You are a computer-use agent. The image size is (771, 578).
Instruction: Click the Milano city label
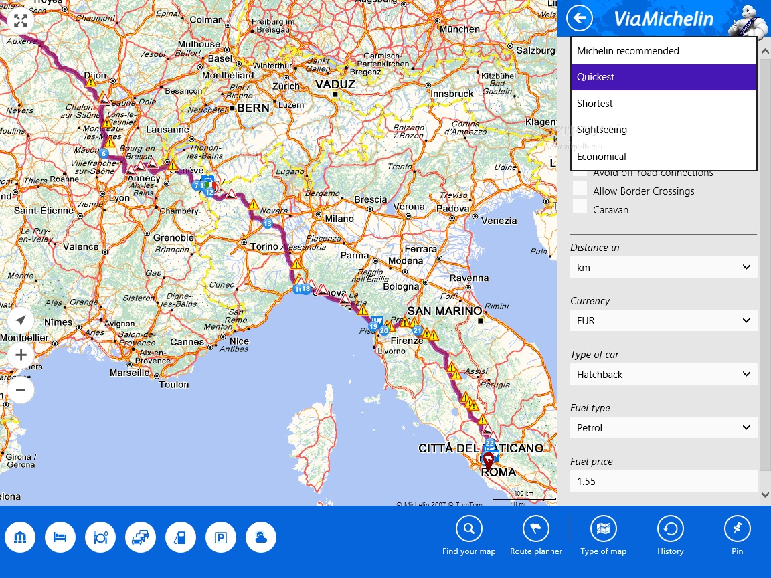(339, 219)
